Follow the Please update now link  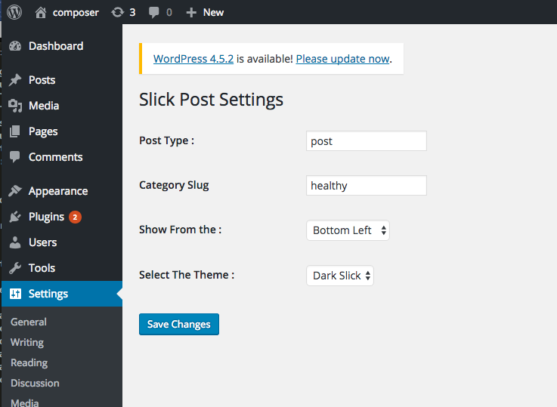coord(343,59)
